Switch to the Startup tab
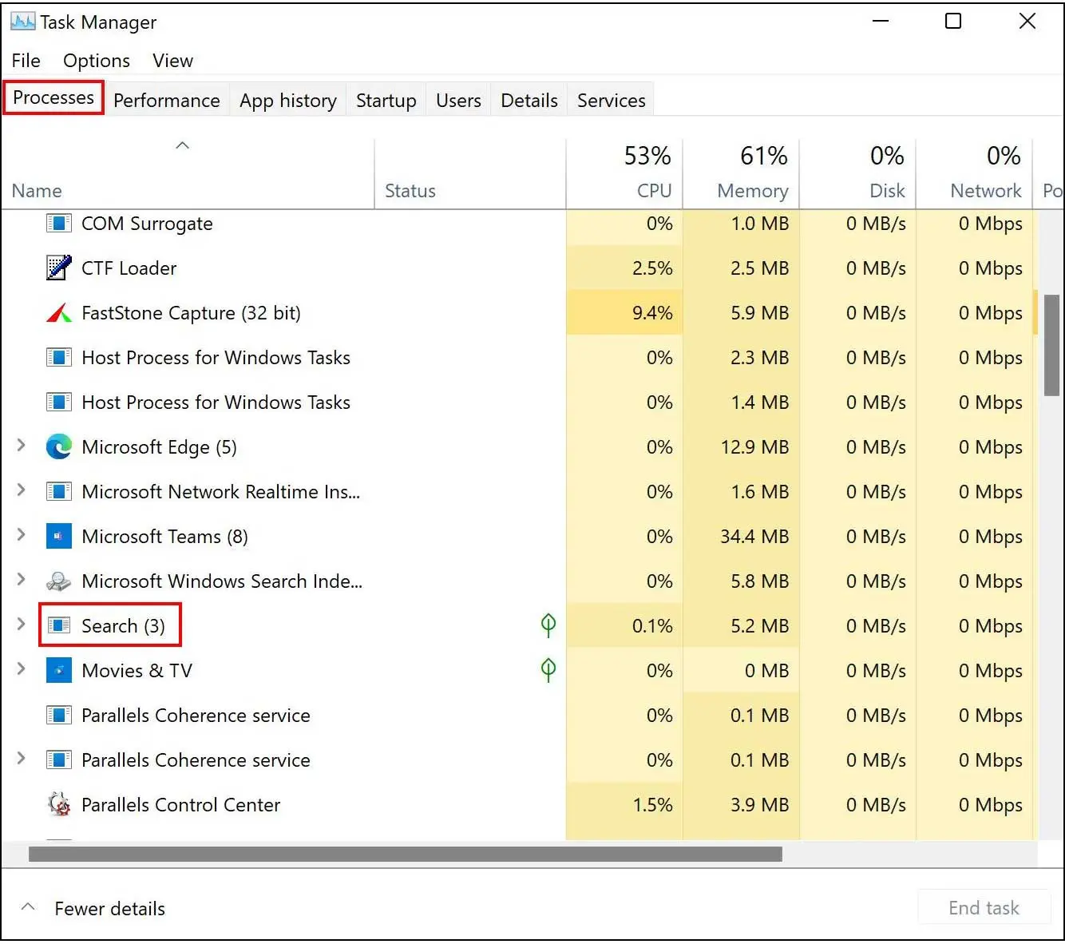 tap(386, 100)
